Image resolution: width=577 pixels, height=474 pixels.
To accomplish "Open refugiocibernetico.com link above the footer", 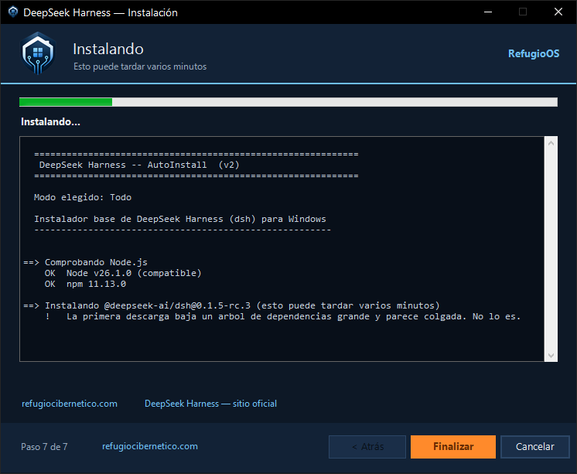I will tap(70, 404).
